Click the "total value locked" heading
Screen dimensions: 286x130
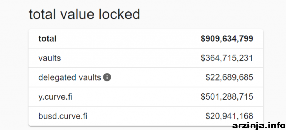pos(84,14)
